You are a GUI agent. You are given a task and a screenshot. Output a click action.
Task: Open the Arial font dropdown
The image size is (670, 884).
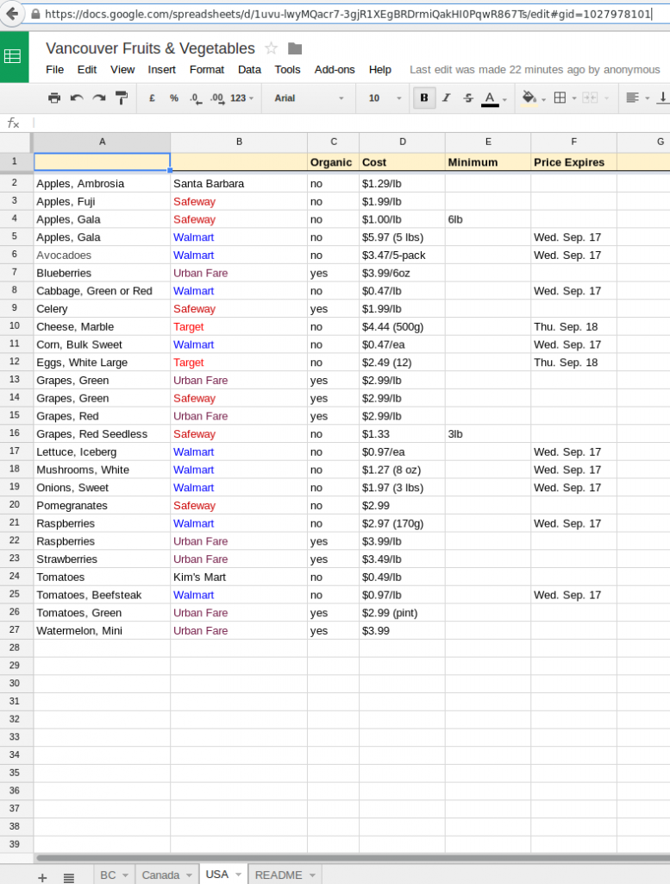coord(309,98)
